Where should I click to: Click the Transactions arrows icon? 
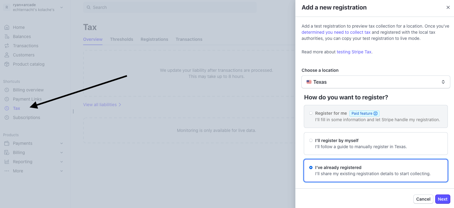pyautogui.click(x=7, y=46)
